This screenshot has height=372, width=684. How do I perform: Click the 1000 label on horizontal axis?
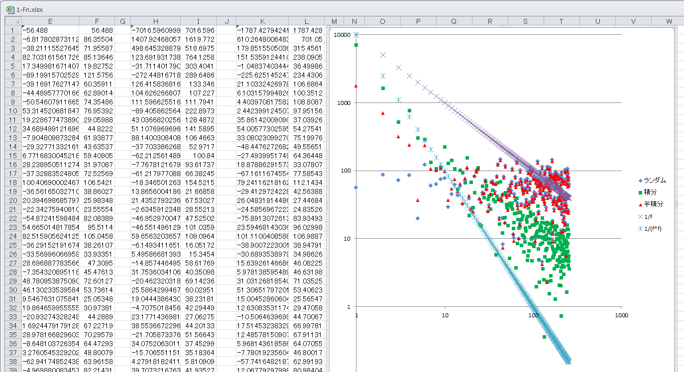coord(621,315)
